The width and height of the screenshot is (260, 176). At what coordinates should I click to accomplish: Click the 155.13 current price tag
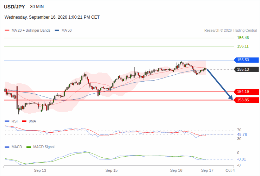(246, 69)
